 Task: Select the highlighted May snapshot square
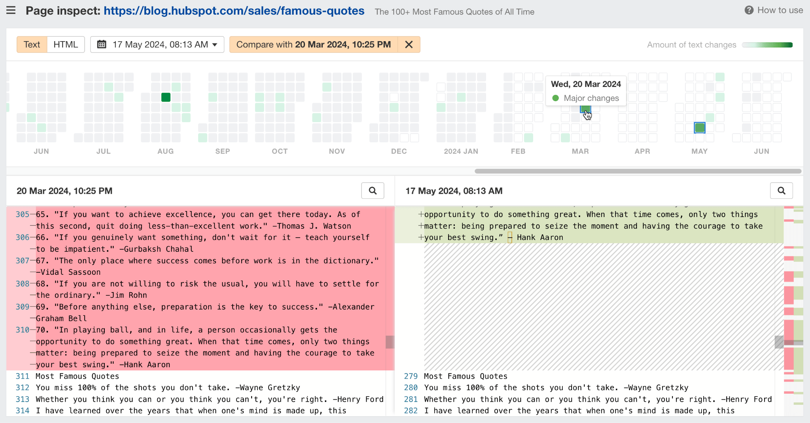(699, 127)
